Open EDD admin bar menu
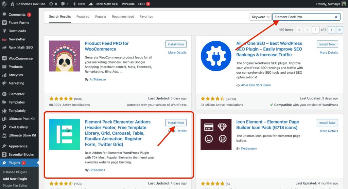This screenshot has height=189, width=348. [x=144, y=4]
